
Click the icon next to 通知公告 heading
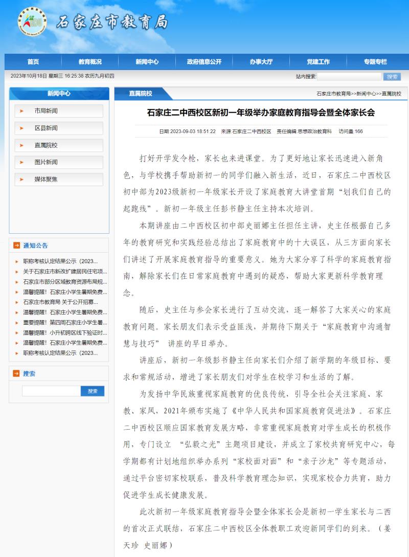pyautogui.click(x=16, y=246)
